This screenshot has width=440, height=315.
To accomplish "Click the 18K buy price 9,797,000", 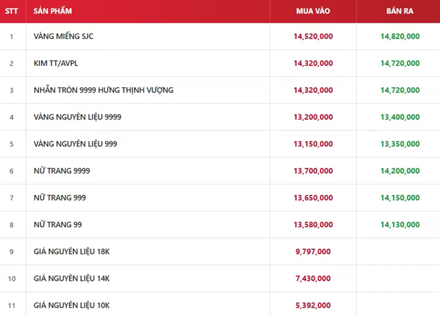I will pyautogui.click(x=313, y=251).
